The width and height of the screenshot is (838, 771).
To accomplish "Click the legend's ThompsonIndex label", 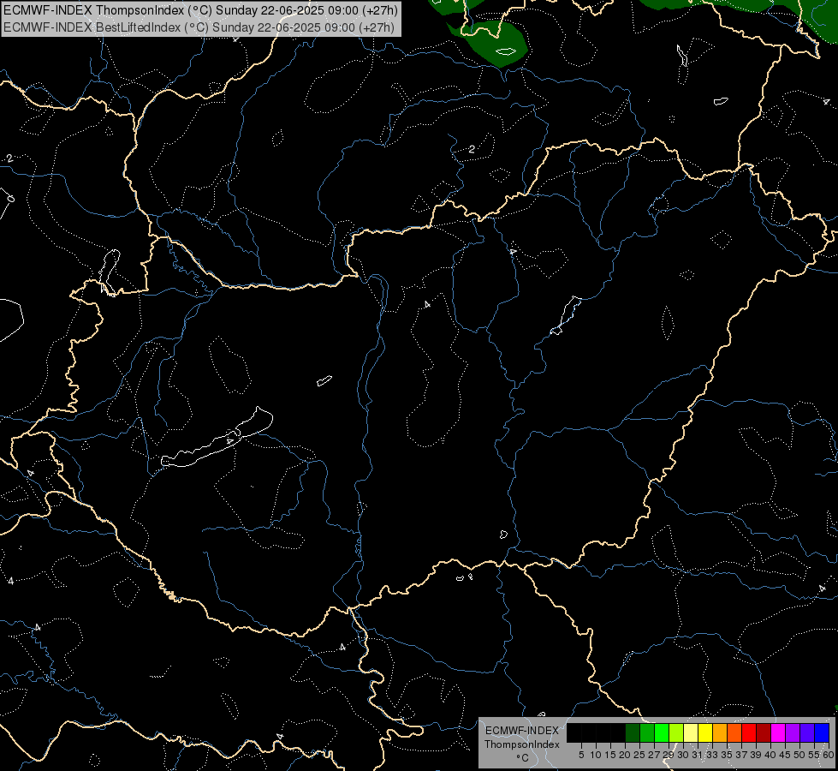I will pyautogui.click(x=522, y=744).
